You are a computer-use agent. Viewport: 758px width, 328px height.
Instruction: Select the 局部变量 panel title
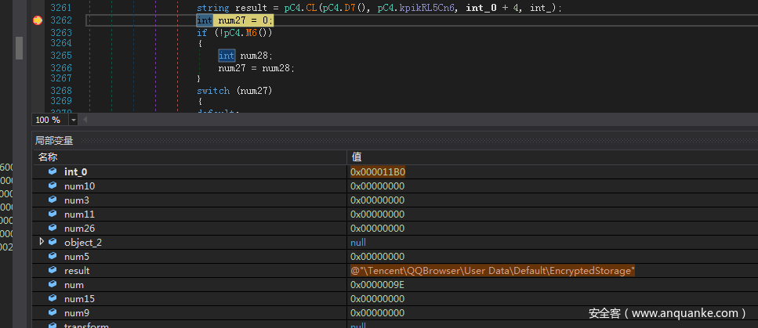point(54,141)
